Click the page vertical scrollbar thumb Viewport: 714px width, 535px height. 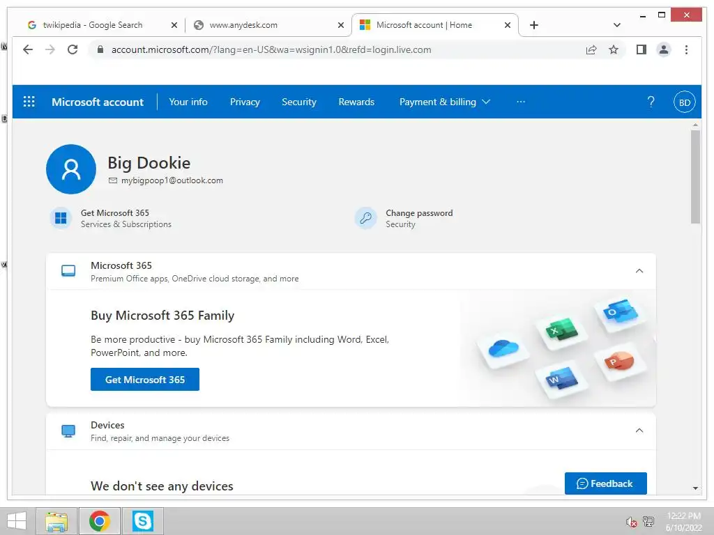tap(695, 178)
